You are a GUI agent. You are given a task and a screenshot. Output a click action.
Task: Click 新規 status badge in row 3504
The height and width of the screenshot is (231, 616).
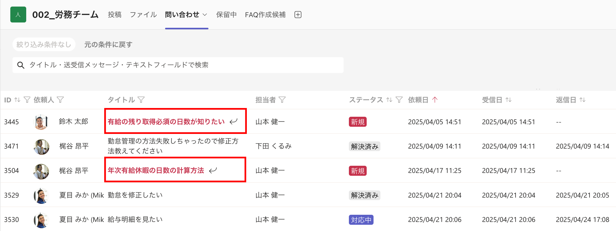[358, 171]
